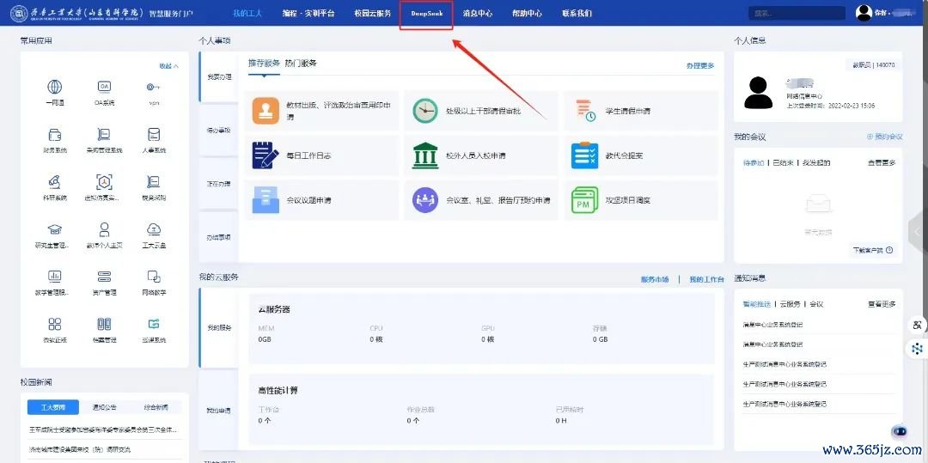The height and width of the screenshot is (463, 928).
Task: Open 我的工作台 link
Action: click(x=706, y=279)
